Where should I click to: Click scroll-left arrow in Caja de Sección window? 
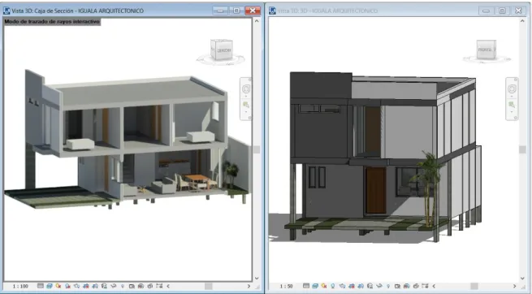168,286
